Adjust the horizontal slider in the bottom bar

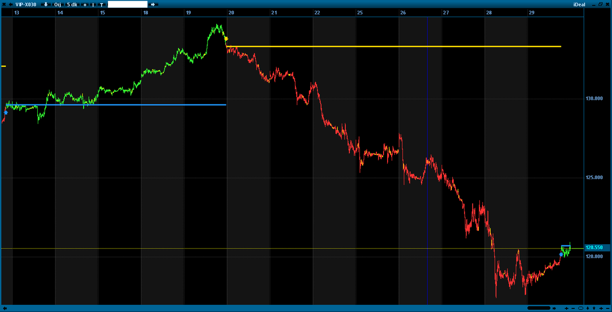click(539, 308)
